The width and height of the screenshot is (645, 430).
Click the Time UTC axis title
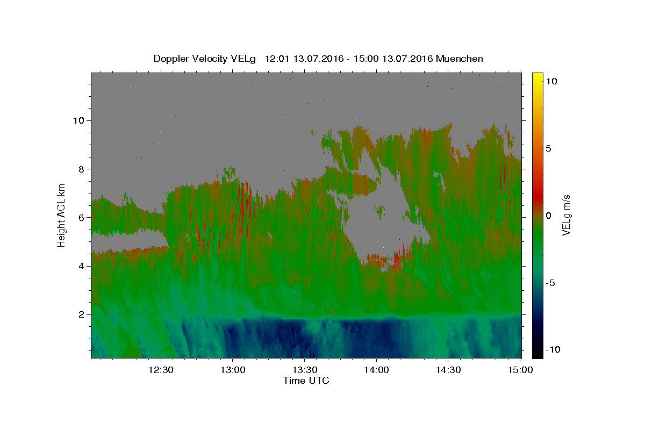pos(306,381)
